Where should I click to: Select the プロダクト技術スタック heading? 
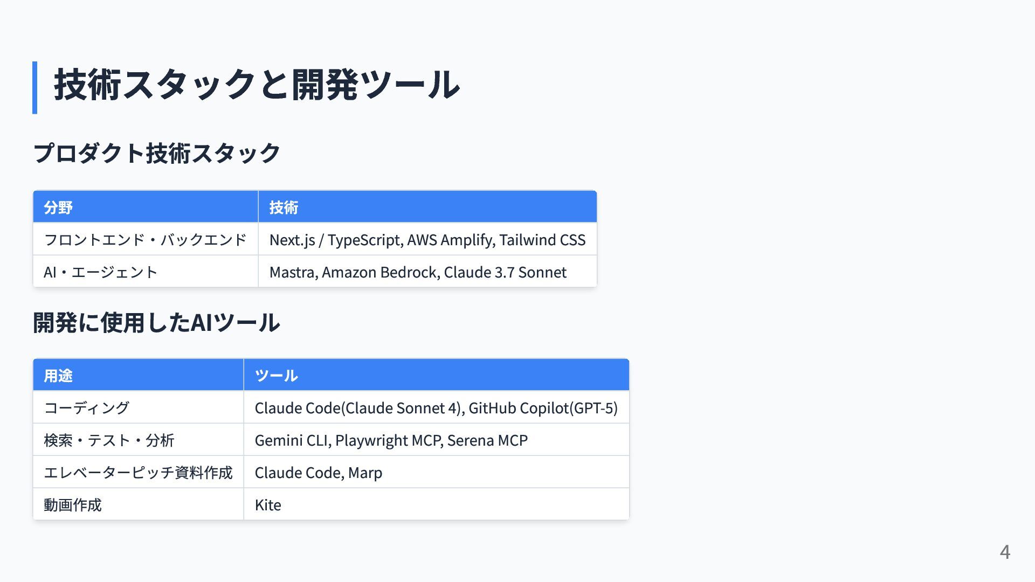156,153
